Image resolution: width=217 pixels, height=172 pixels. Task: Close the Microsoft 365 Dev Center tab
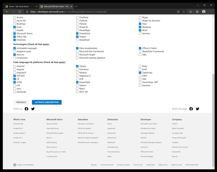(x=72, y=7)
